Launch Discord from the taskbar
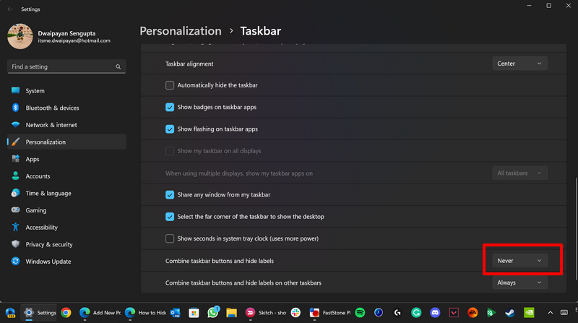Image resolution: width=578 pixels, height=323 pixels. pos(435,313)
